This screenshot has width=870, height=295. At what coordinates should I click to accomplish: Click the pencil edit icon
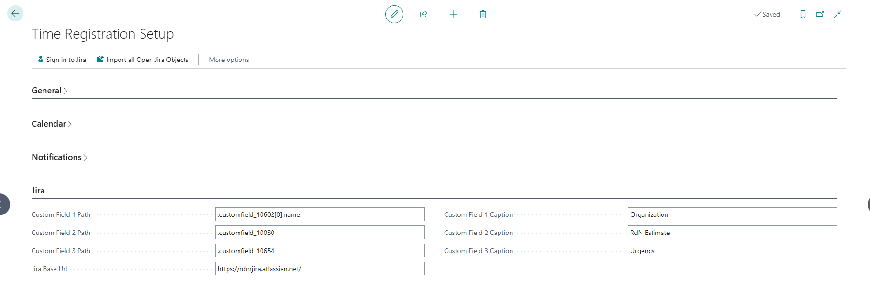pyautogui.click(x=394, y=14)
